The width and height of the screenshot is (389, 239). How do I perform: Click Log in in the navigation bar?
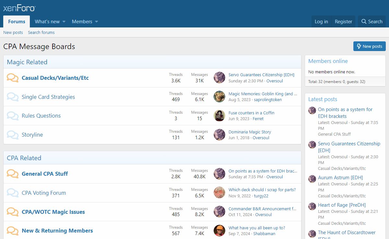point(321,22)
